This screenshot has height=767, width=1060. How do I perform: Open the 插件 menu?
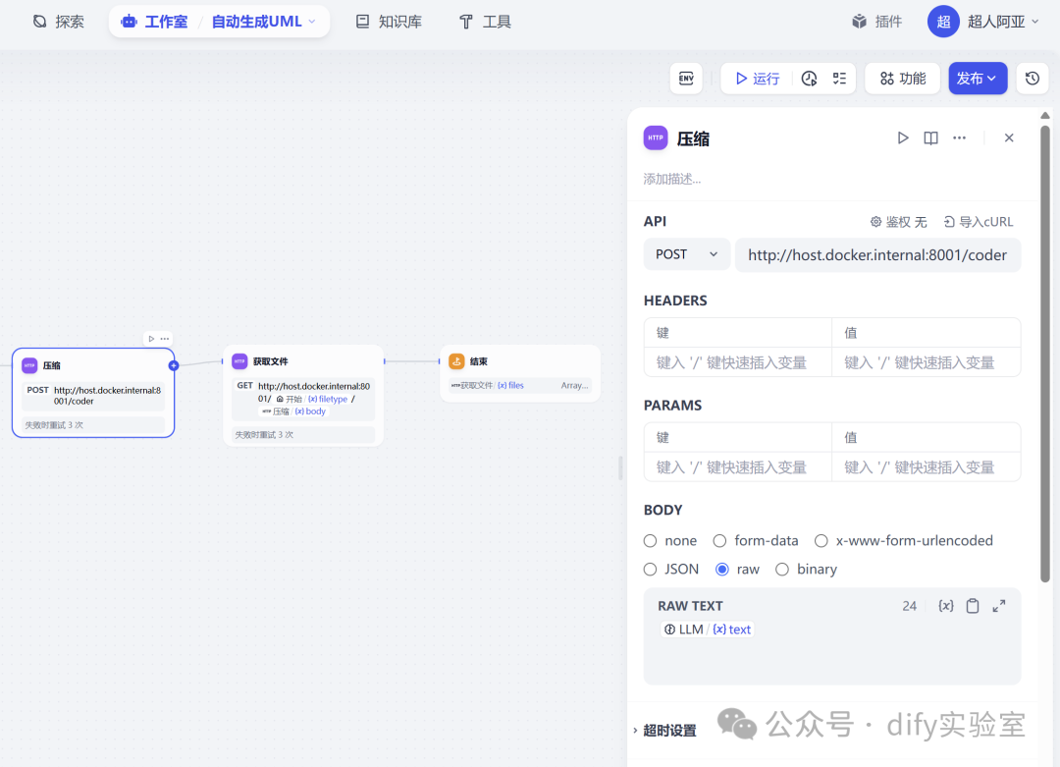[x=876, y=22]
